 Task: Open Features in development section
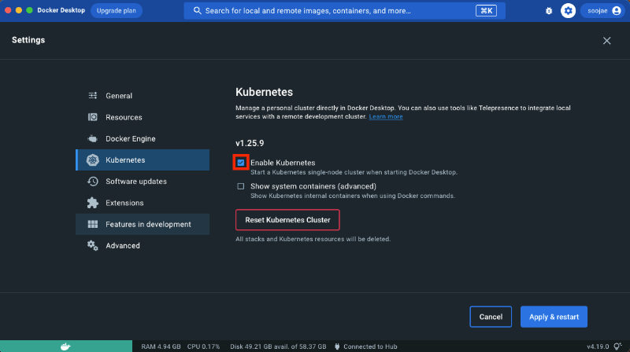click(x=143, y=224)
